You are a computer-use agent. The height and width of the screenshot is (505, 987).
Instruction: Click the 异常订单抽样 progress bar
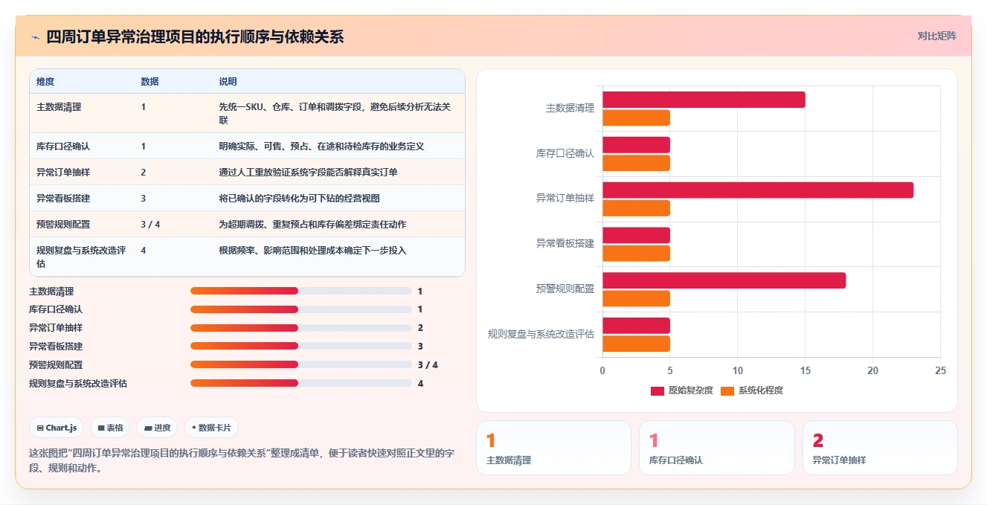tap(300, 328)
